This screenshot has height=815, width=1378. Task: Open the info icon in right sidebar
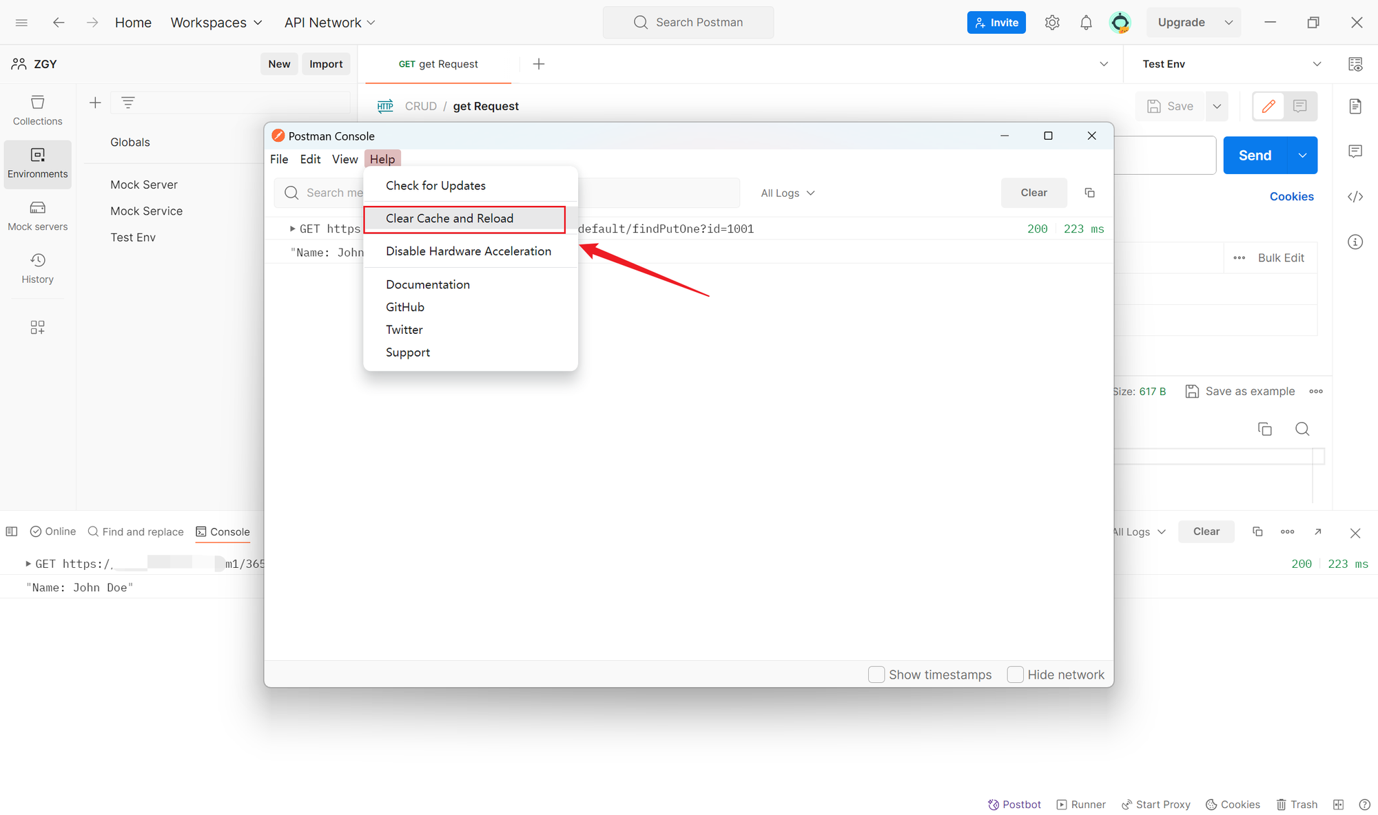tap(1355, 242)
